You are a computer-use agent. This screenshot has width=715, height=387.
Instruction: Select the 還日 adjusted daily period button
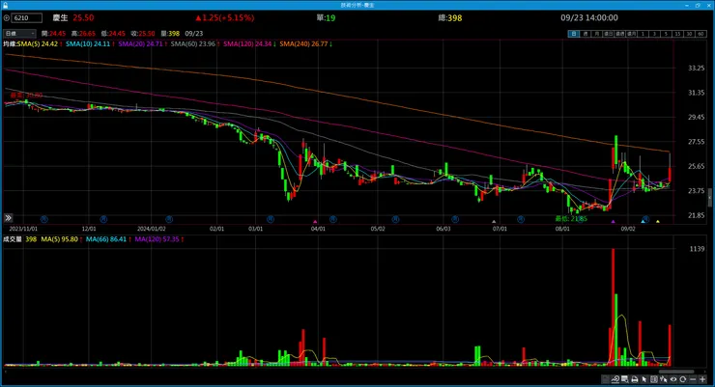[609, 34]
